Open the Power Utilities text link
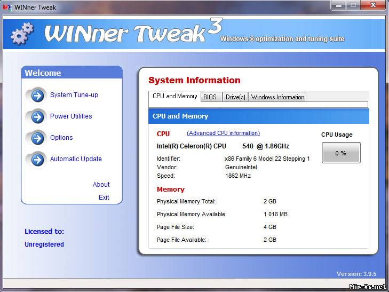Viewport: 389px width, 292px height. [x=71, y=116]
